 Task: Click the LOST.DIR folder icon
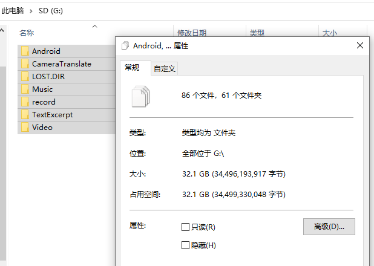click(x=25, y=76)
